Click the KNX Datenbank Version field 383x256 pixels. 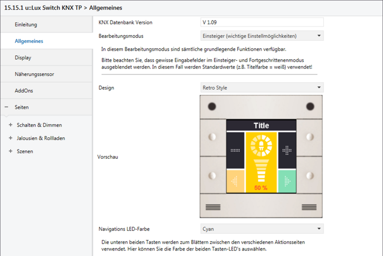click(x=262, y=22)
